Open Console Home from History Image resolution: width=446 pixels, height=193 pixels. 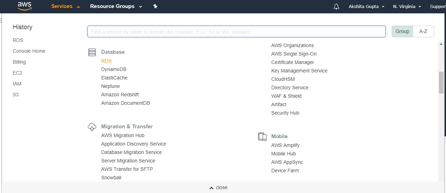(x=29, y=51)
